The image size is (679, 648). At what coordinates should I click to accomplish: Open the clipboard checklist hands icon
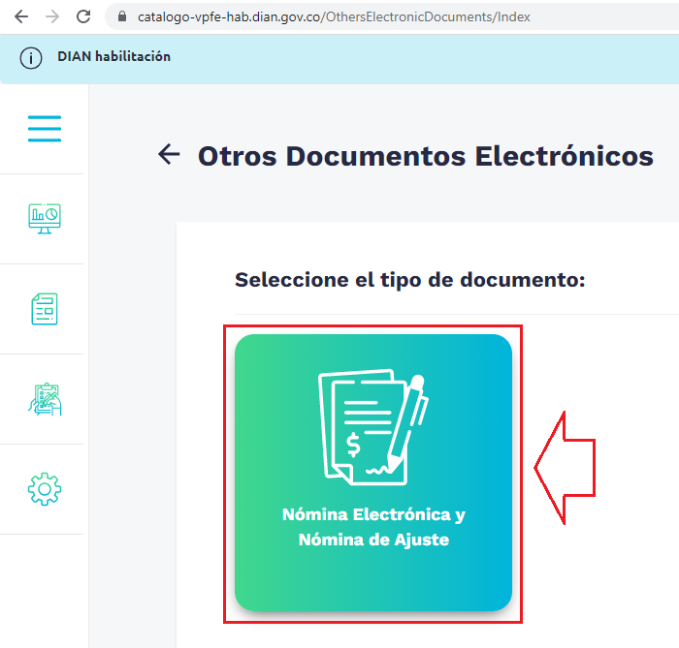(45, 399)
